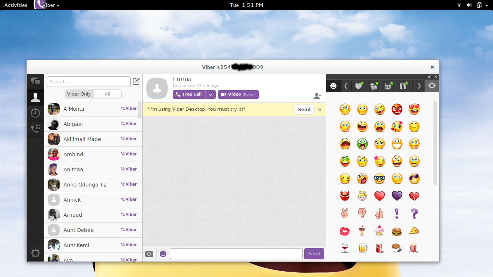Open Viber settings gear
493x277 pixels.
(x=35, y=254)
